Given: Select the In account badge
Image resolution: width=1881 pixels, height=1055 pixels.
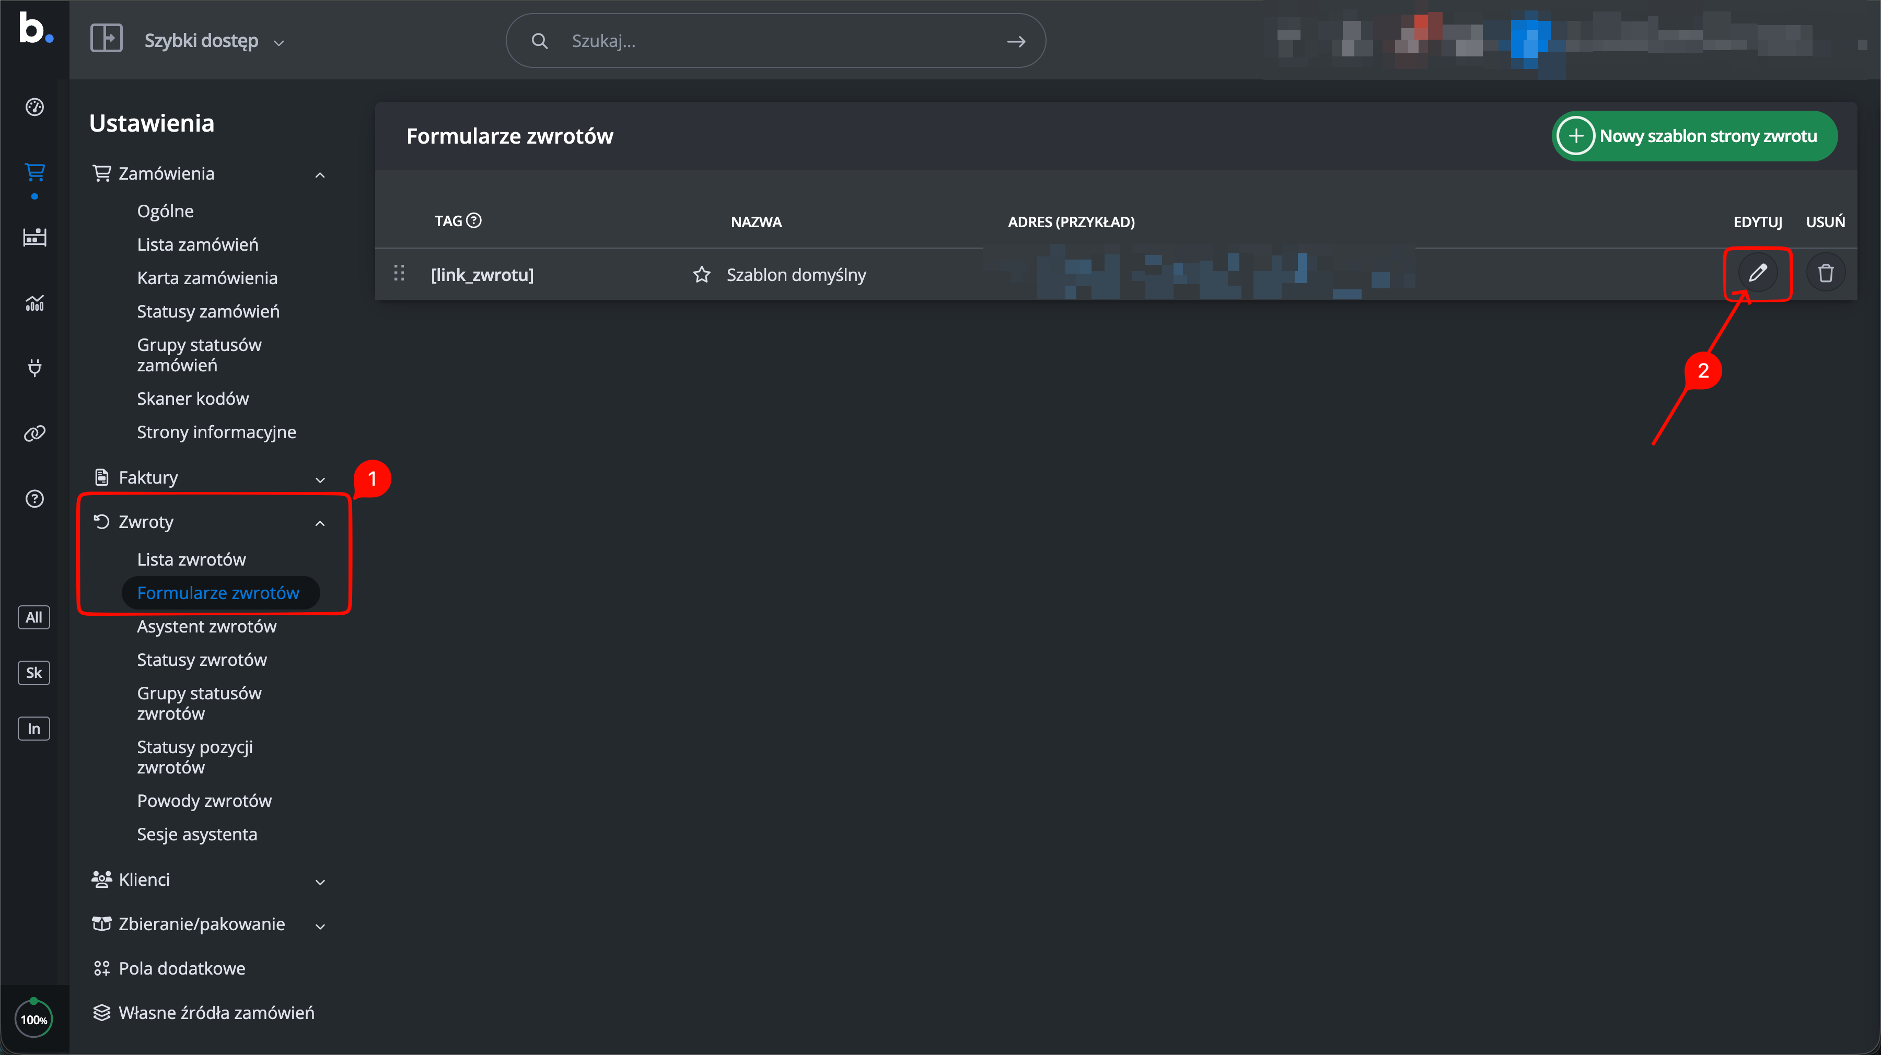Looking at the screenshot, I should pos(33,729).
